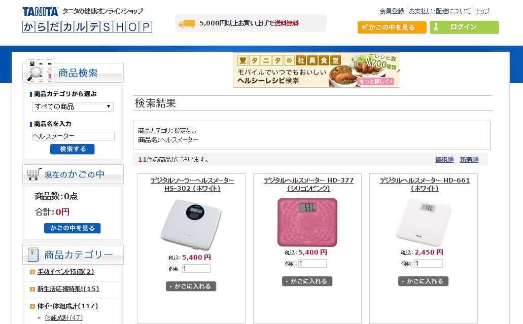Sort results by 新着順

click(469, 160)
